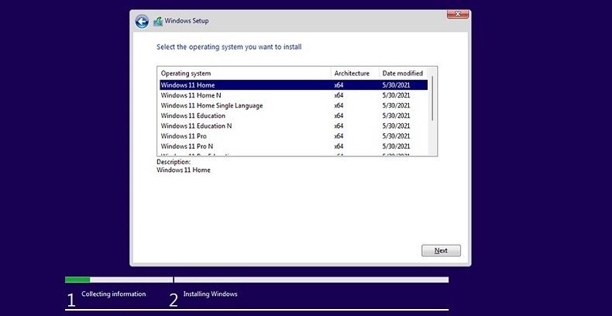This screenshot has height=316, width=612.
Task: Choose Windows 11 Home Single Language
Action: pos(294,105)
